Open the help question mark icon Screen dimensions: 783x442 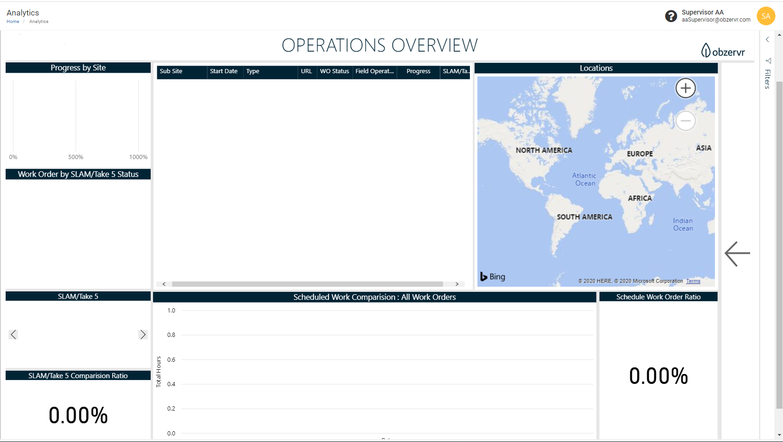671,16
